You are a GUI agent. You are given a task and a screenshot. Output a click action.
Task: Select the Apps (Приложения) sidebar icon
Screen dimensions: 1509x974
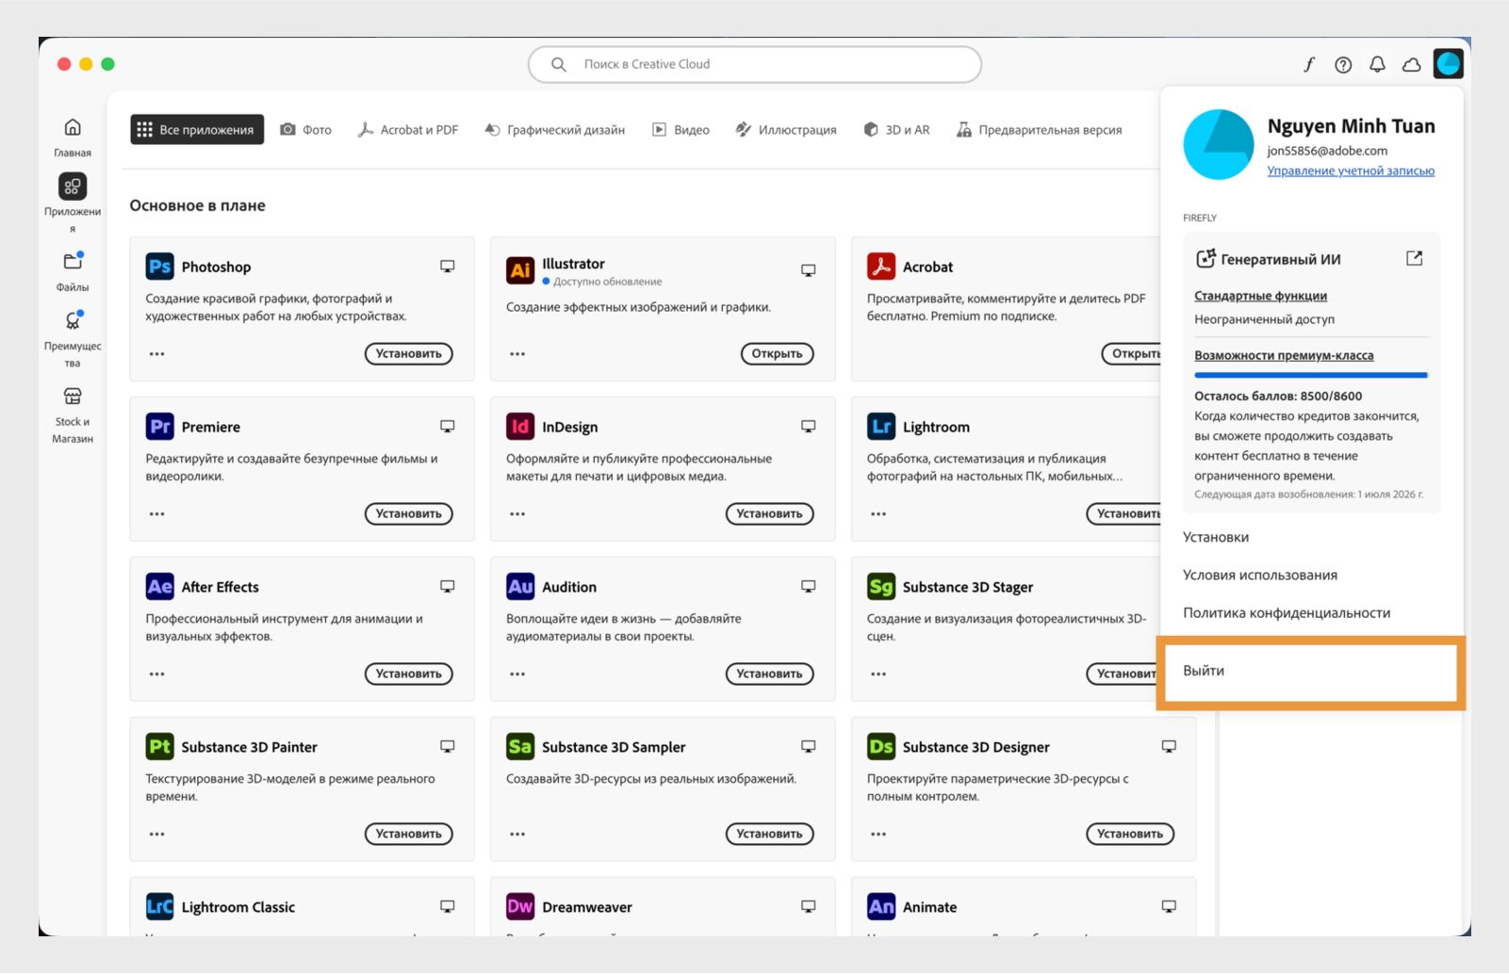(x=73, y=187)
